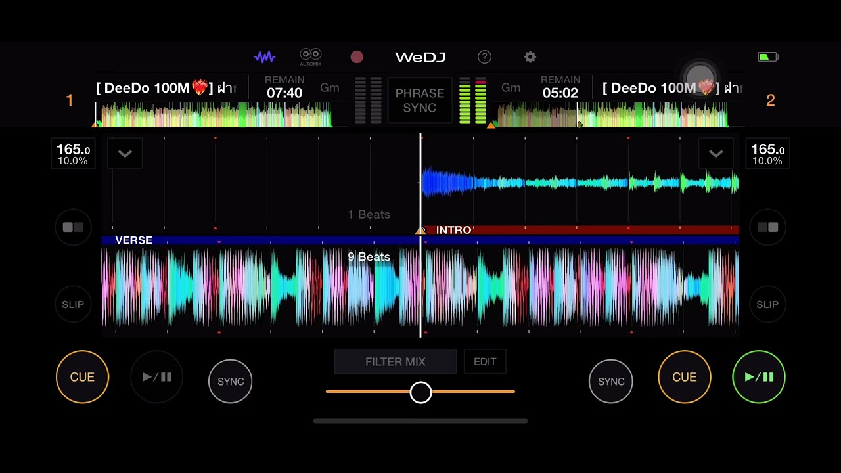The width and height of the screenshot is (841, 473).
Task: Click the 9 Beats counter
Action: 369,257
